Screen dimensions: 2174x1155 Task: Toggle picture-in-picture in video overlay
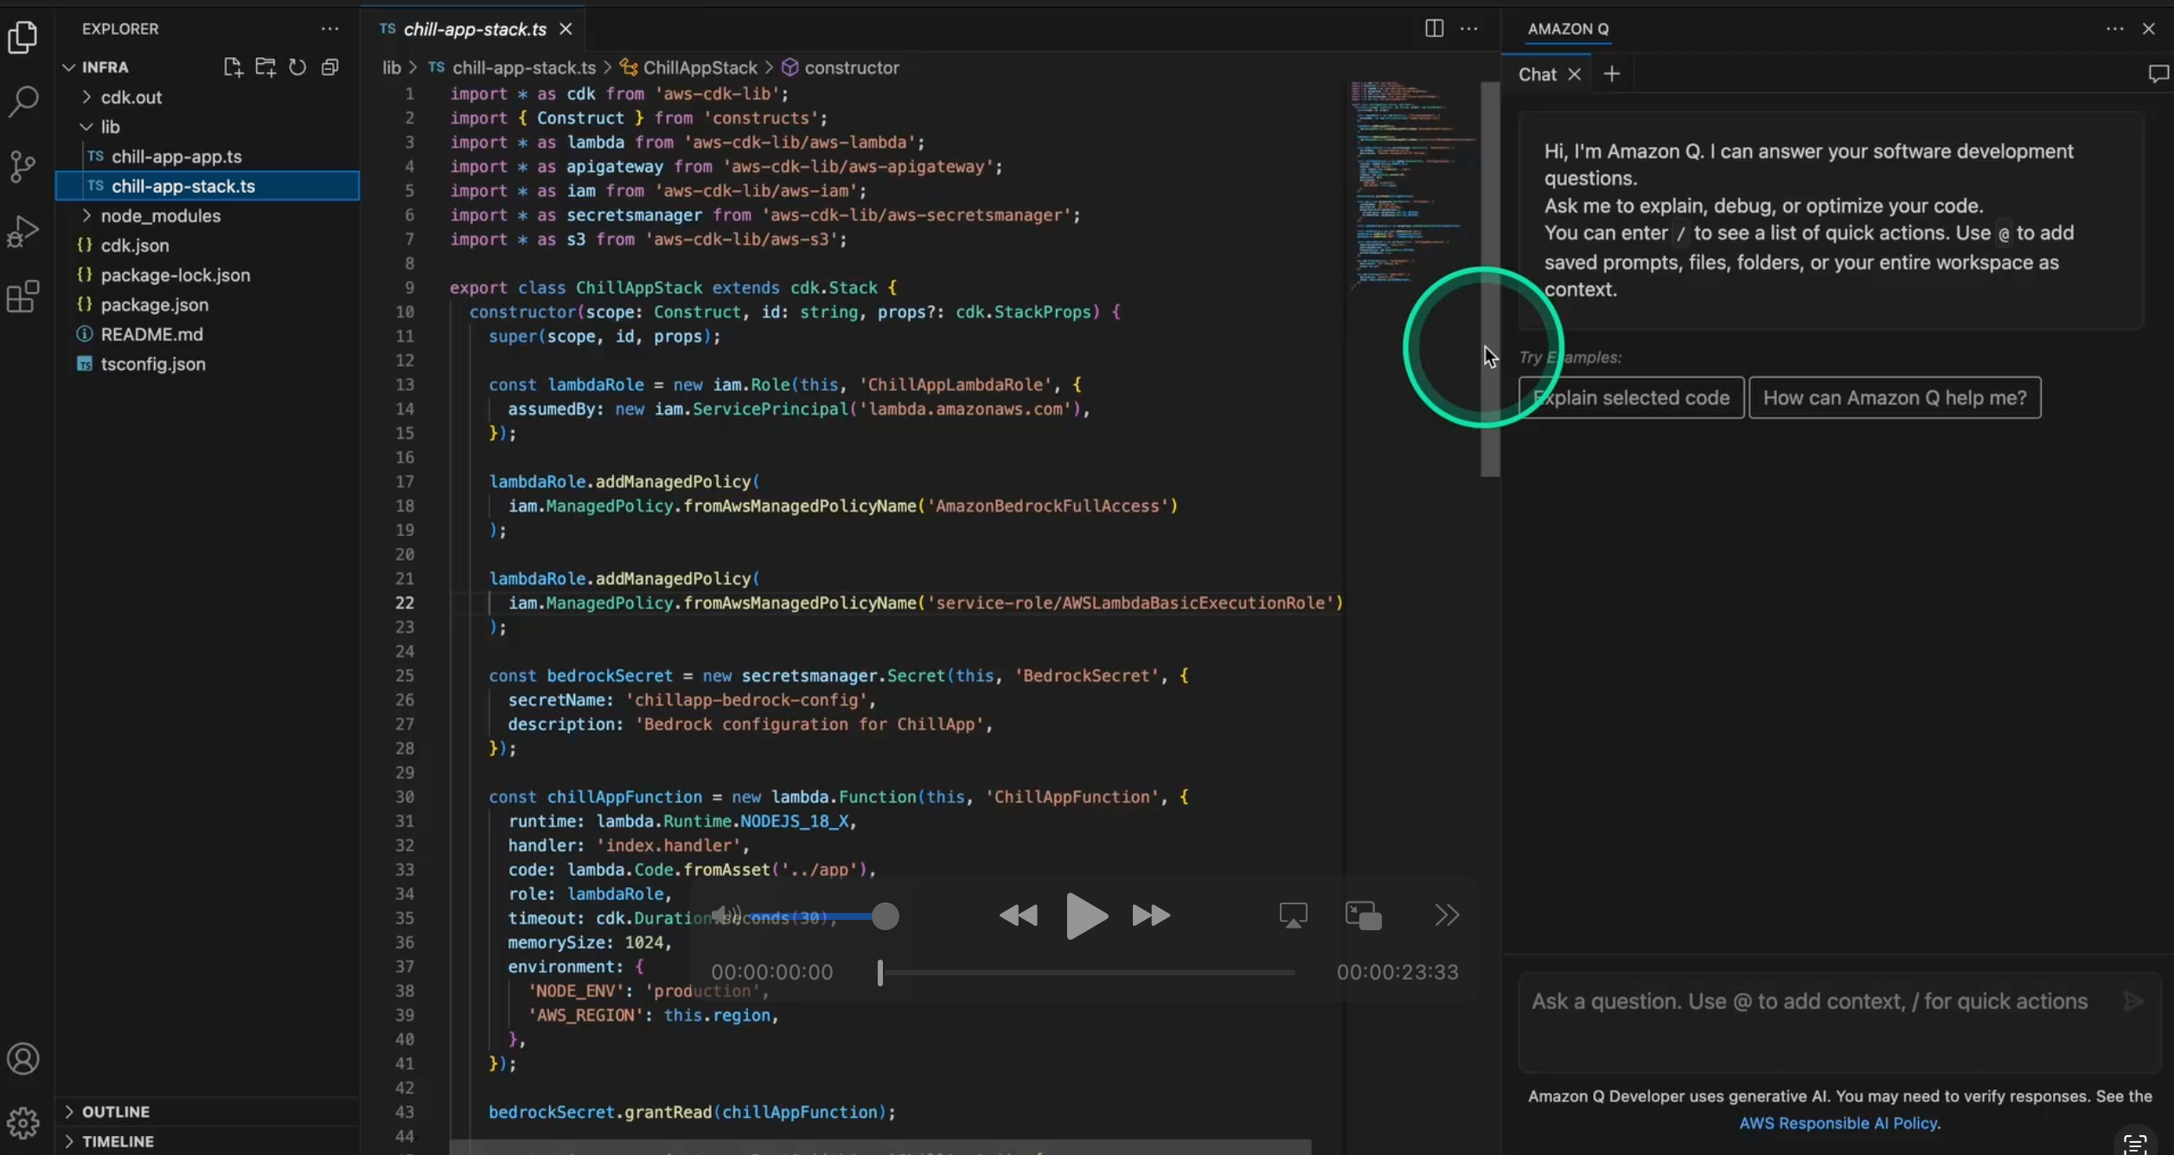point(1364,916)
